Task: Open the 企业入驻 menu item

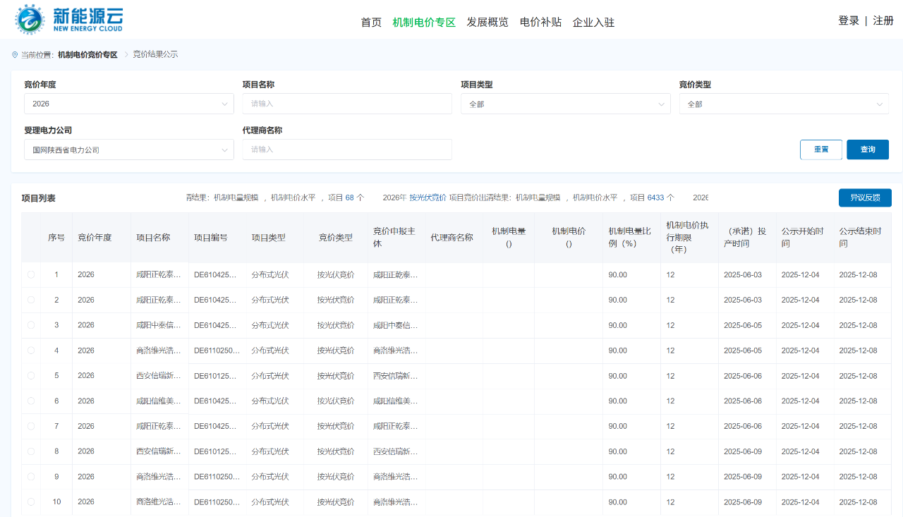Action: coord(593,22)
